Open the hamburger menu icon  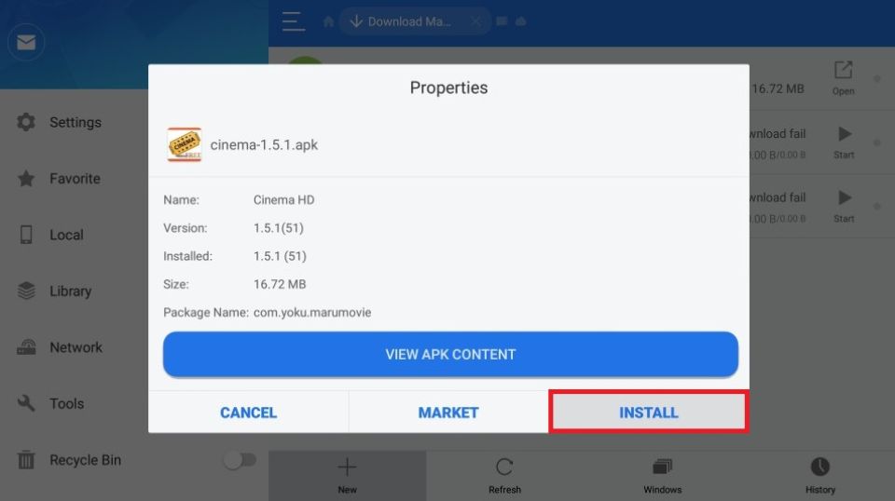[x=294, y=21]
